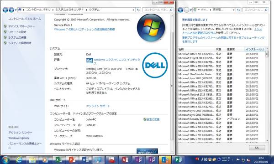Sort by the 重要度 column header
The height and width of the screenshot is (164, 274).
(235, 49)
